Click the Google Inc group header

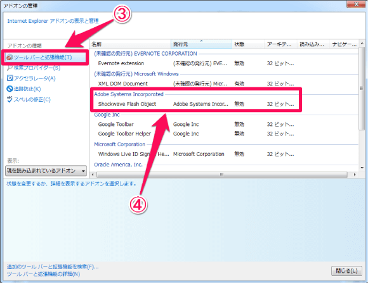pyautogui.click(x=107, y=115)
